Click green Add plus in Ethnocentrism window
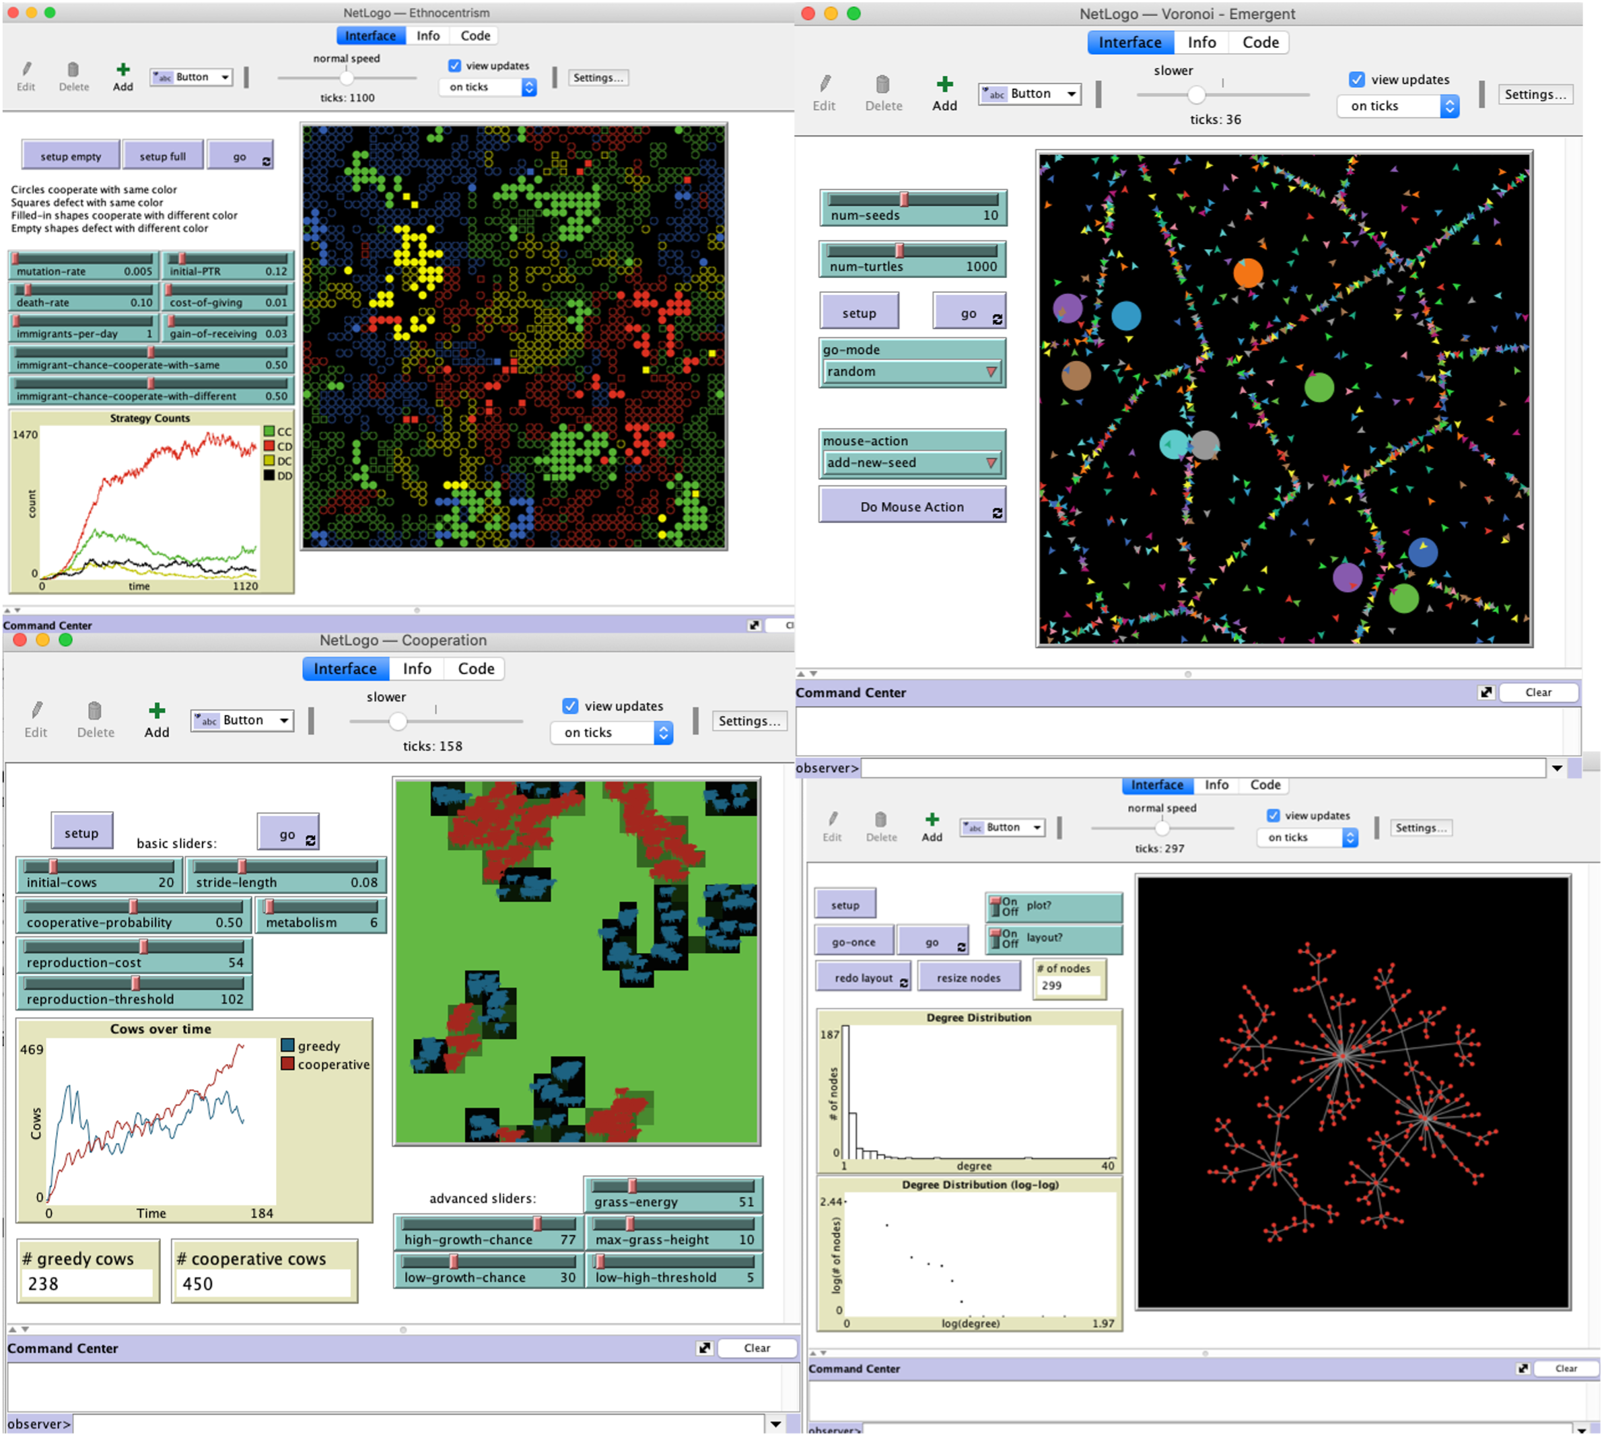Image resolution: width=1604 pixels, height=1437 pixels. tap(123, 69)
